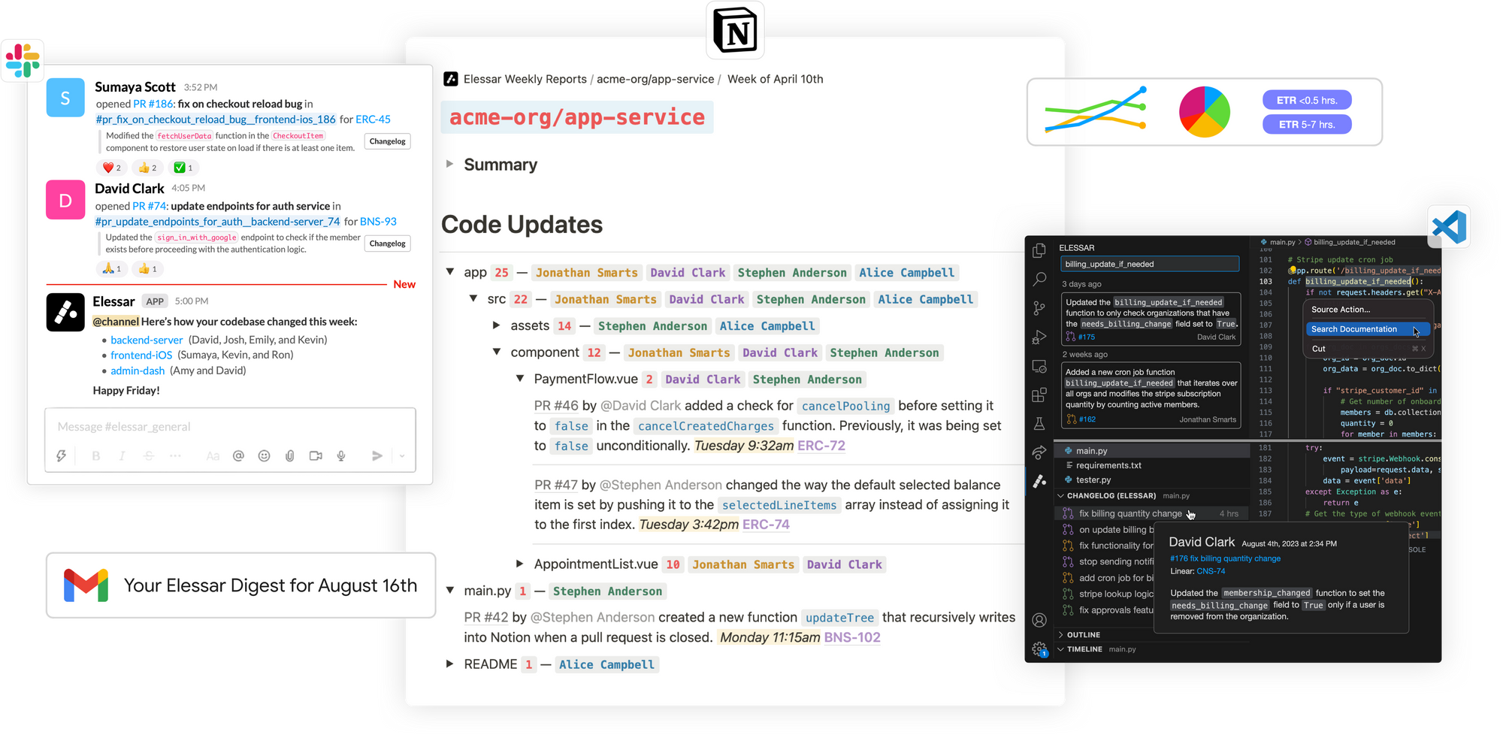Click the lightning shortcuts icon in Slack composer
Screen dimensions: 1503x735
pos(62,455)
